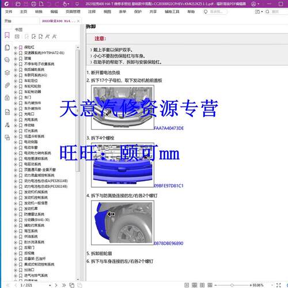288x288 pixels.
Task: Go to the next page arrow
Action: click(56, 285)
